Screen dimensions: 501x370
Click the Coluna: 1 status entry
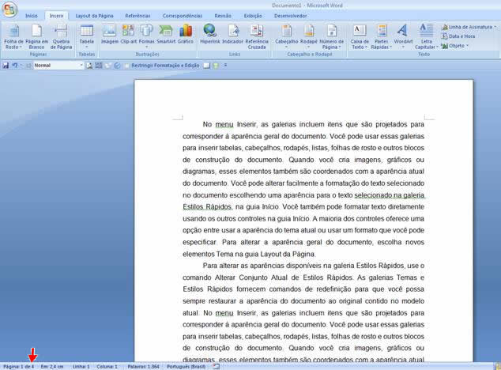click(107, 367)
